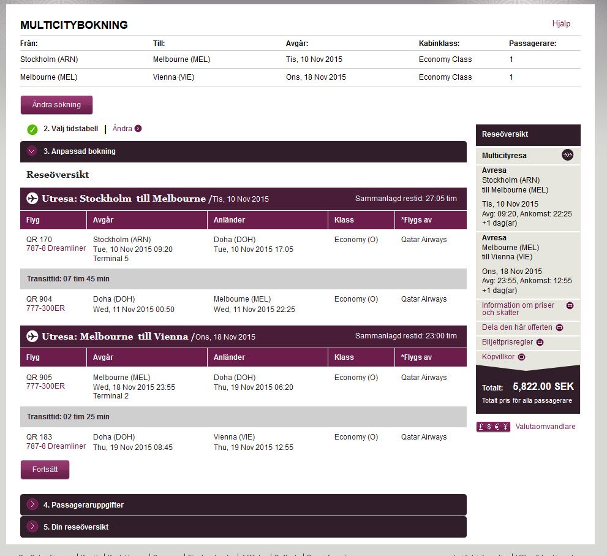Click the airplane icon for Melbourne till Vienna

click(x=32, y=336)
